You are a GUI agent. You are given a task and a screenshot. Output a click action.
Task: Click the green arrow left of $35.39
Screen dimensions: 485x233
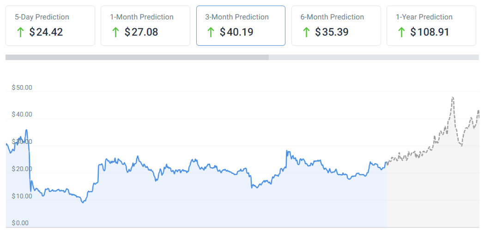tap(306, 32)
